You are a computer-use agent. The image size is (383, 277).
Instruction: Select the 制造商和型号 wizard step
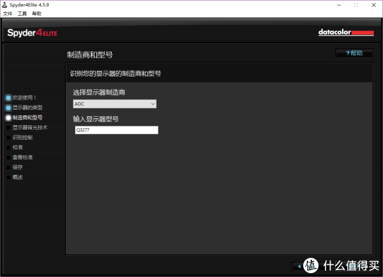point(24,117)
